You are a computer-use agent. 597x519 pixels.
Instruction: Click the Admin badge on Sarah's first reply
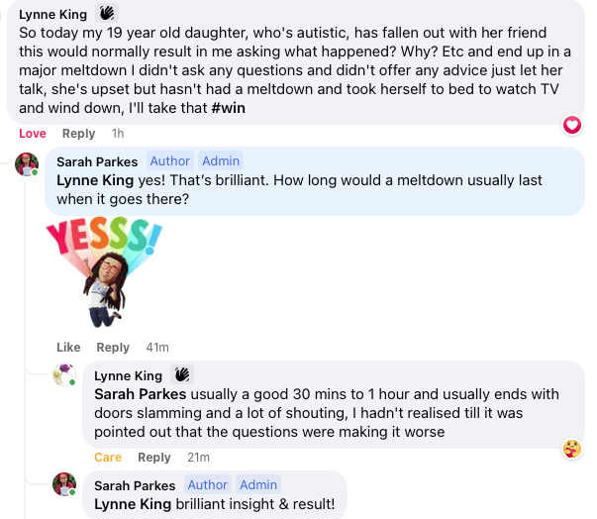click(x=220, y=161)
